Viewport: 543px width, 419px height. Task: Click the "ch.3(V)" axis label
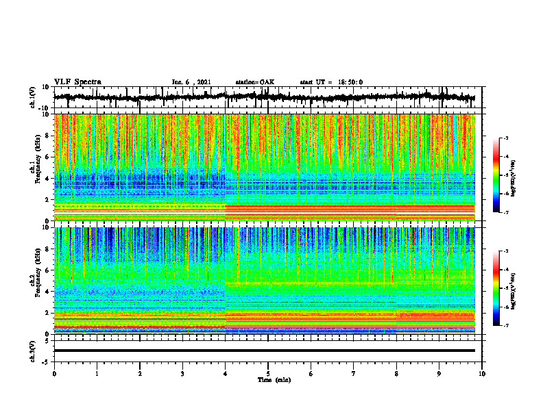pos(33,351)
